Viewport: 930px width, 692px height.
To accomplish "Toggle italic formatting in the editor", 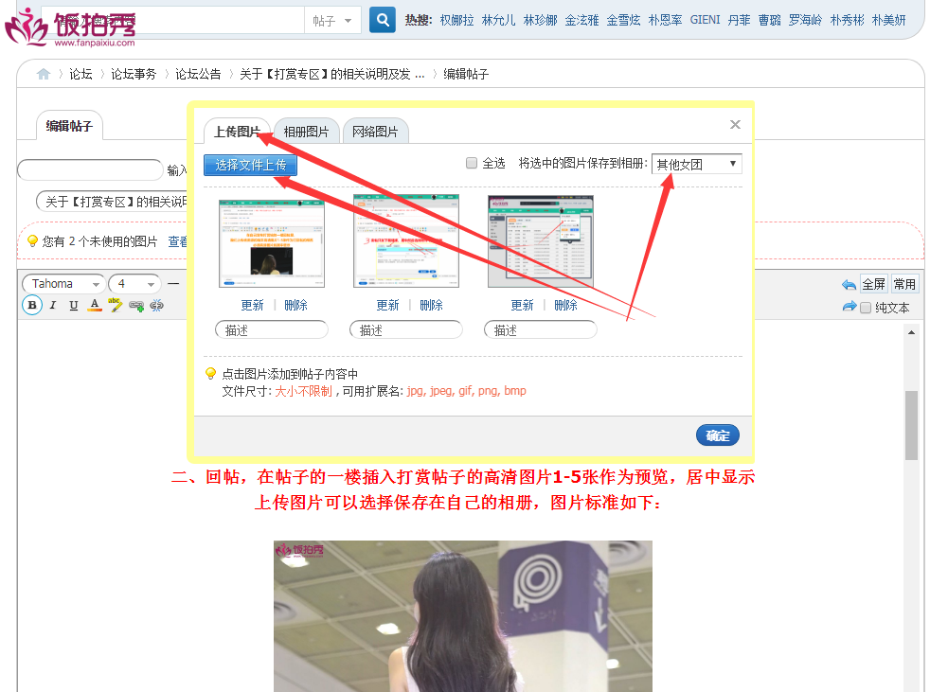I will [x=53, y=306].
